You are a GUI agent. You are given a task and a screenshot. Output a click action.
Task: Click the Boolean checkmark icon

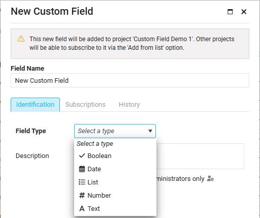tap(82, 155)
